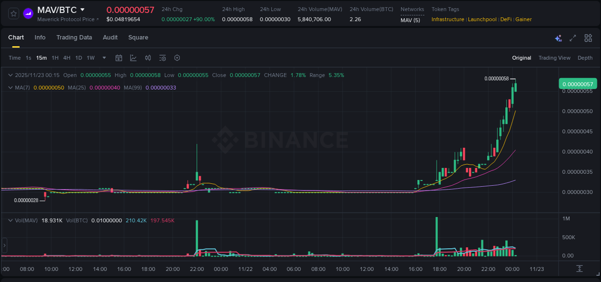Open the AI assistant icon
This screenshot has height=282, width=601.
click(x=558, y=38)
